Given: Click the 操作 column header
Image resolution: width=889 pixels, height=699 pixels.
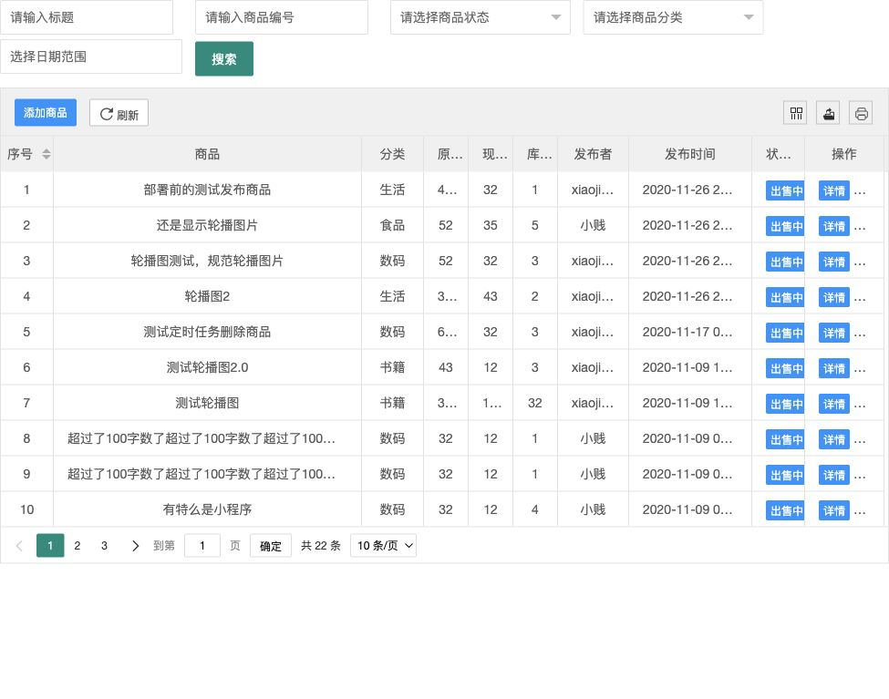Looking at the screenshot, I should click(843, 154).
